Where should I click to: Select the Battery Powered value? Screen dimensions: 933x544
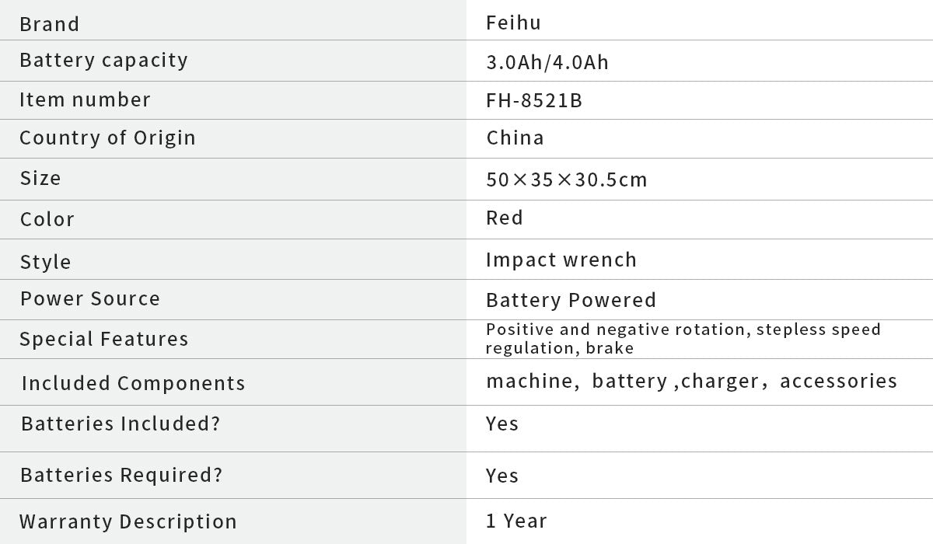(x=571, y=300)
